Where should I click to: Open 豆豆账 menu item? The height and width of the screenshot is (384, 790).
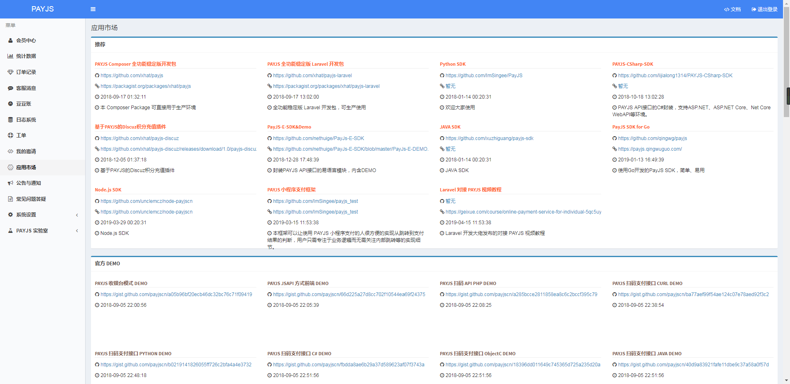[43, 104]
